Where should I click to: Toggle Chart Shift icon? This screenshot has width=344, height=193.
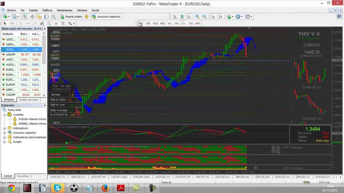coord(220,17)
